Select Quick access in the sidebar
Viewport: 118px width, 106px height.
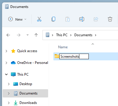click(x=27, y=51)
